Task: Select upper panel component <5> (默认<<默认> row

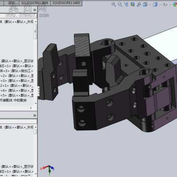Action: [x=17, y=95]
